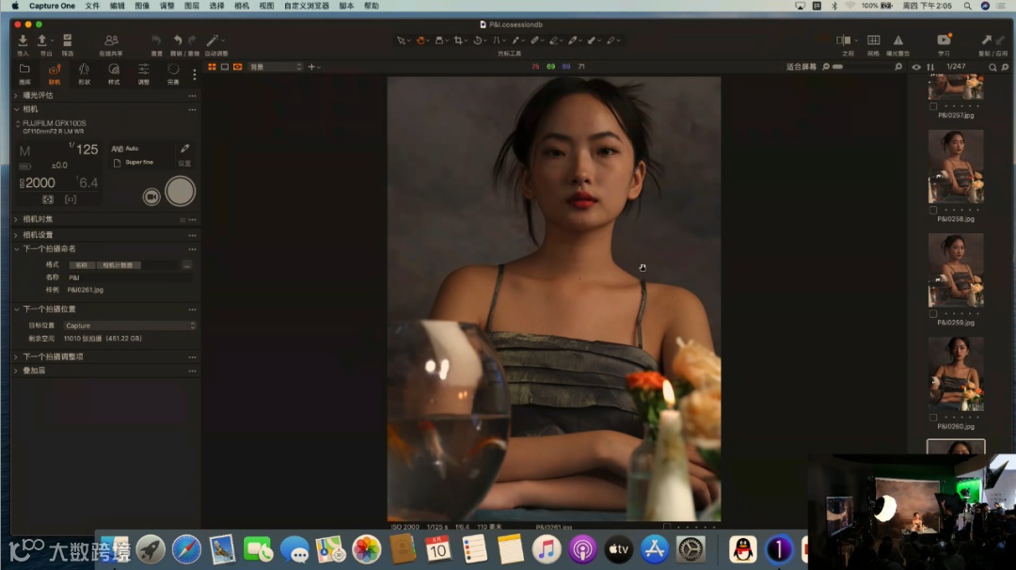Tick the checkbox under thumbnail P&I0259.jpg
This screenshot has height=570, width=1016.
coord(933,314)
